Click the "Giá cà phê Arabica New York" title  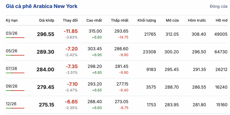point(41,6)
